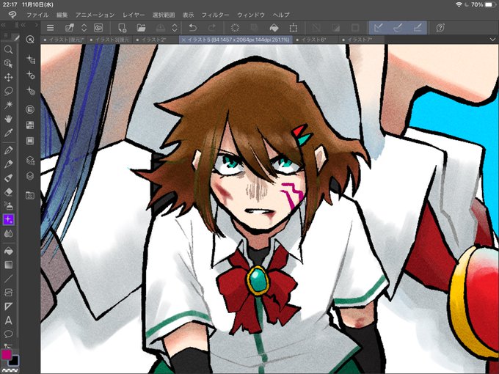The width and height of the screenshot is (499, 374).
Task: Select the Blend tool
Action: [8, 234]
